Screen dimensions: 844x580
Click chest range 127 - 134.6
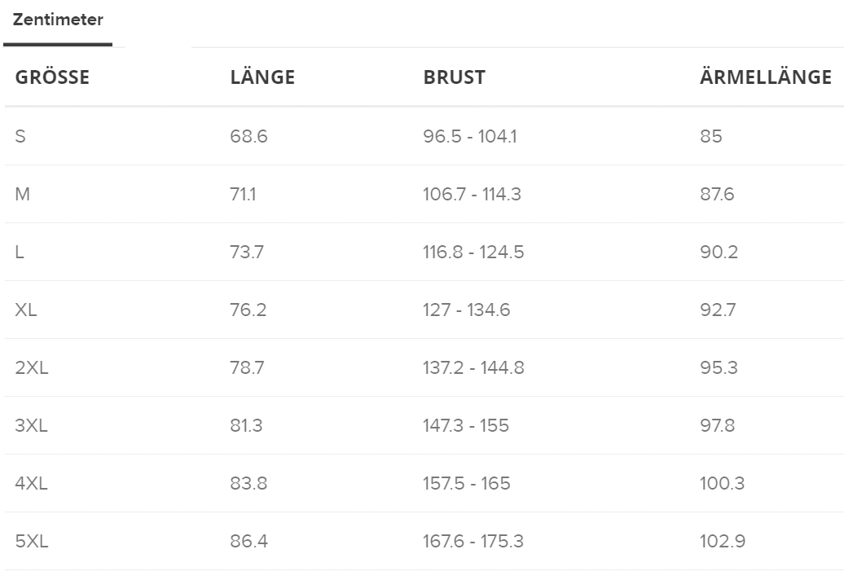point(466,310)
